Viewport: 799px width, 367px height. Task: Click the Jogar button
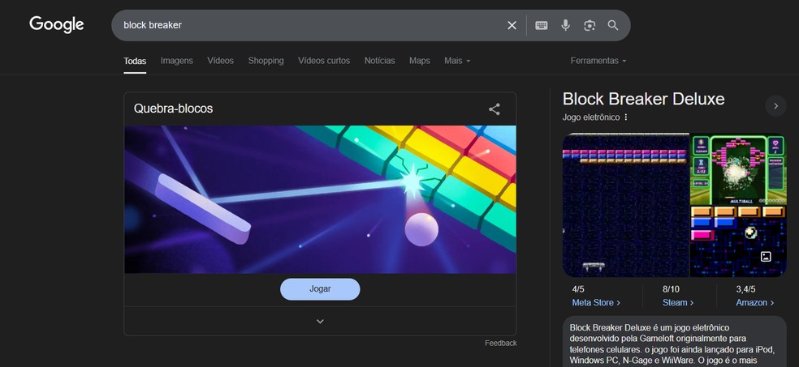click(320, 289)
